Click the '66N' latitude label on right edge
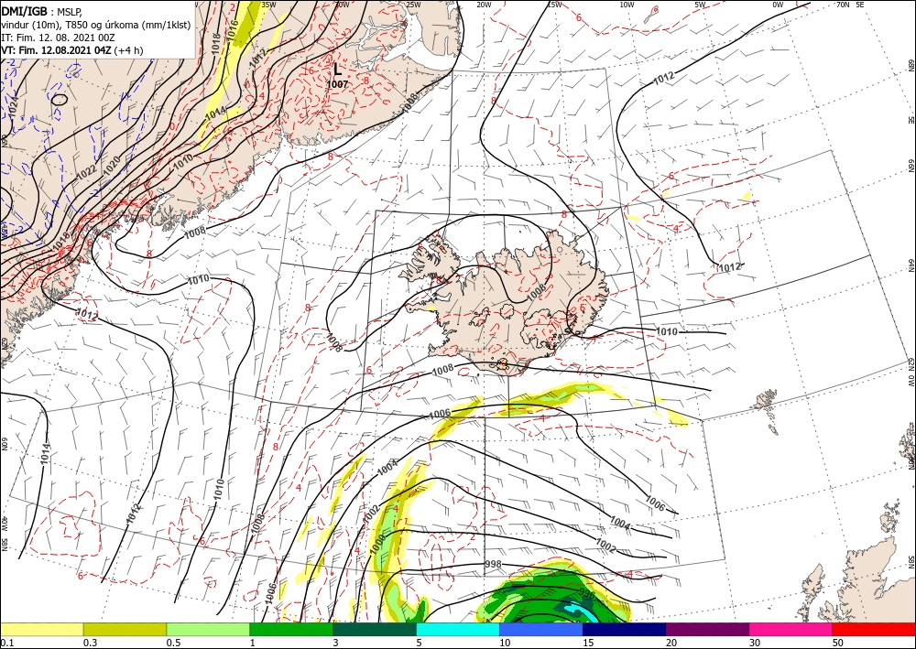Image resolution: width=916 pixels, height=649 pixels. click(x=911, y=167)
